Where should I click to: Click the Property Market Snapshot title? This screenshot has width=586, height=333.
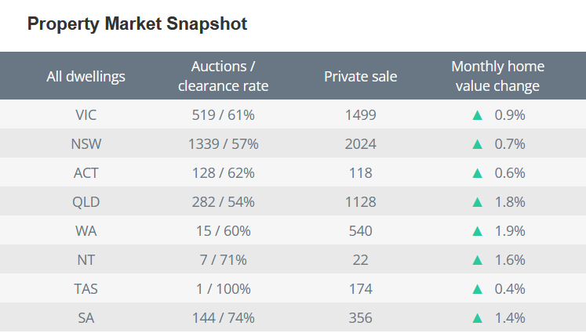tap(137, 24)
